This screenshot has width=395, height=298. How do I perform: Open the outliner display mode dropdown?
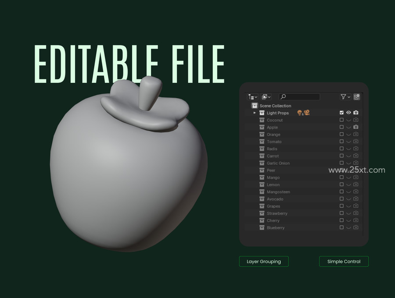[x=252, y=97]
